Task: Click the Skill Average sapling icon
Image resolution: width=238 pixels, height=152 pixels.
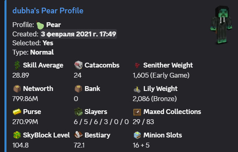Action: pos(17,65)
